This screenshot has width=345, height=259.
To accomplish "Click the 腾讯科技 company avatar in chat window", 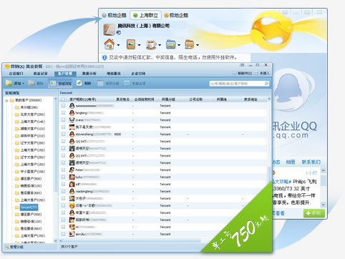I will tap(110, 29).
